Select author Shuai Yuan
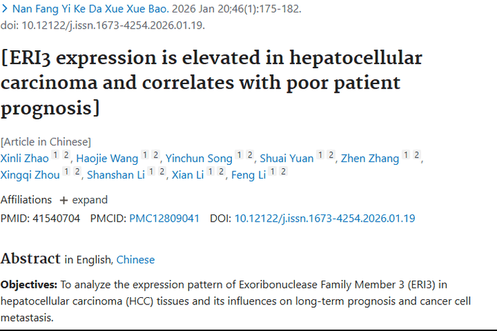Viewport: 497px width, 331px height. tap(286, 158)
